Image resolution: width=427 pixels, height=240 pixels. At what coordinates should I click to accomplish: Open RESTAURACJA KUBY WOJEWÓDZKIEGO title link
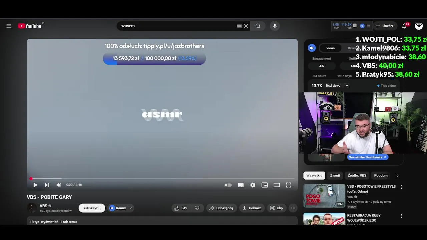[x=364, y=218]
